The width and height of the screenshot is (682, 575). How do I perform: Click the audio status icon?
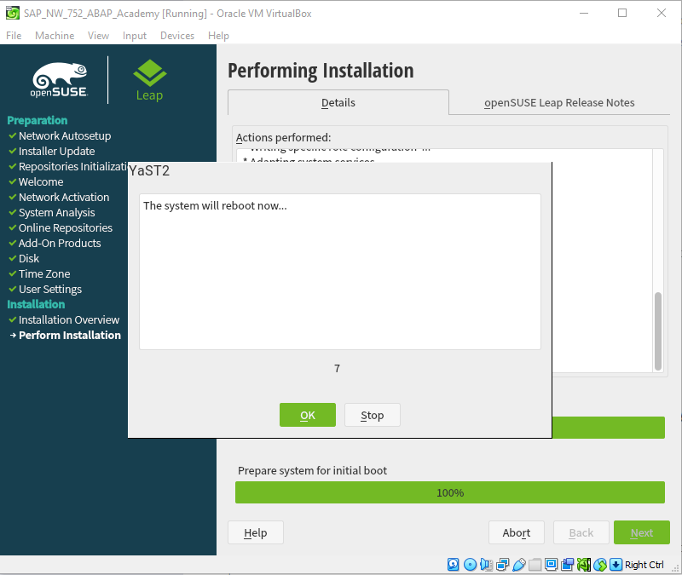[x=486, y=565]
